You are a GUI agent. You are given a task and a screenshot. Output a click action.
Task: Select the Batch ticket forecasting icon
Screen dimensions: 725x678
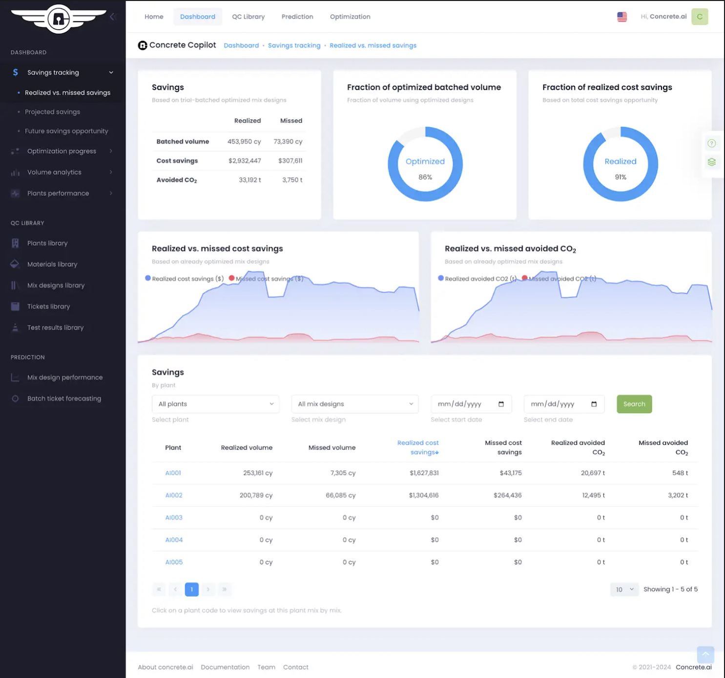click(15, 399)
